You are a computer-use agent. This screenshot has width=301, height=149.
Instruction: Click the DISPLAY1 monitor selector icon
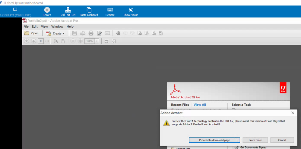15,10
